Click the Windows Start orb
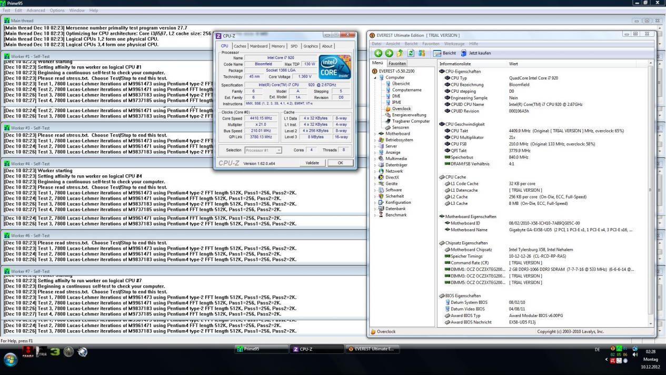Viewport: 666px width, 375px height. click(x=10, y=359)
